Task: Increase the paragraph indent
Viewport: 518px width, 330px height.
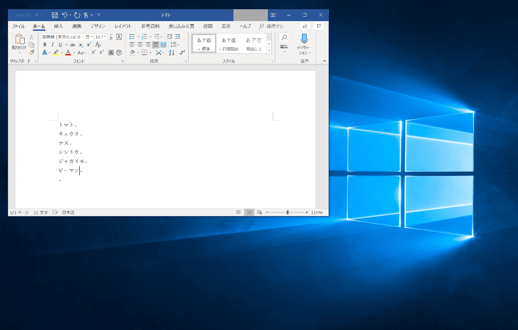Action: 178,37
